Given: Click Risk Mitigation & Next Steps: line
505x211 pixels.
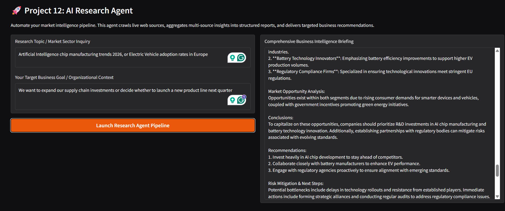Looking at the screenshot, I should [x=296, y=183].
